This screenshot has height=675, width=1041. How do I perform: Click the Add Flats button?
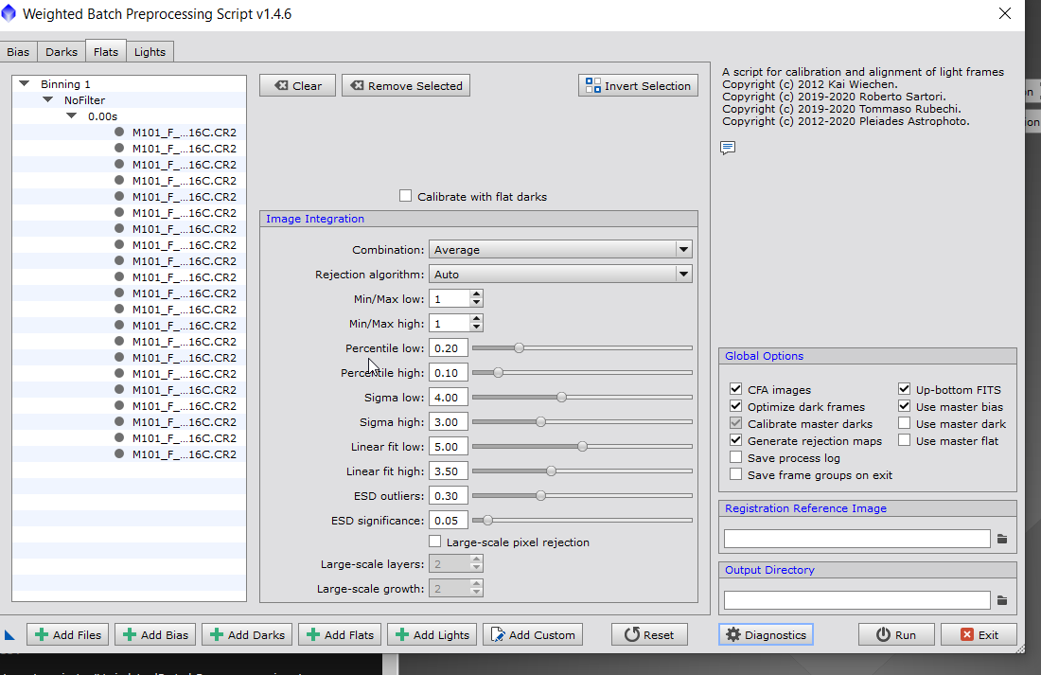[340, 634]
